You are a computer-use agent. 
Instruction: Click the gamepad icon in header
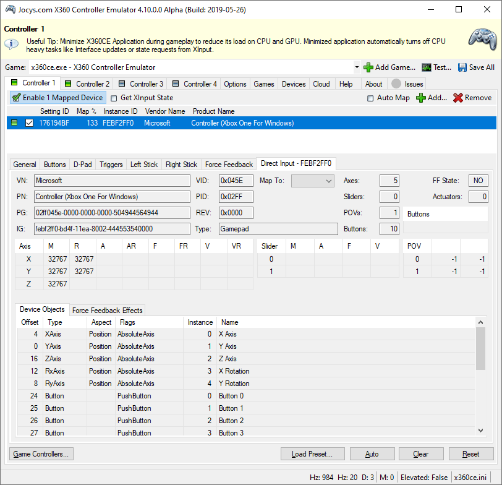click(x=483, y=40)
